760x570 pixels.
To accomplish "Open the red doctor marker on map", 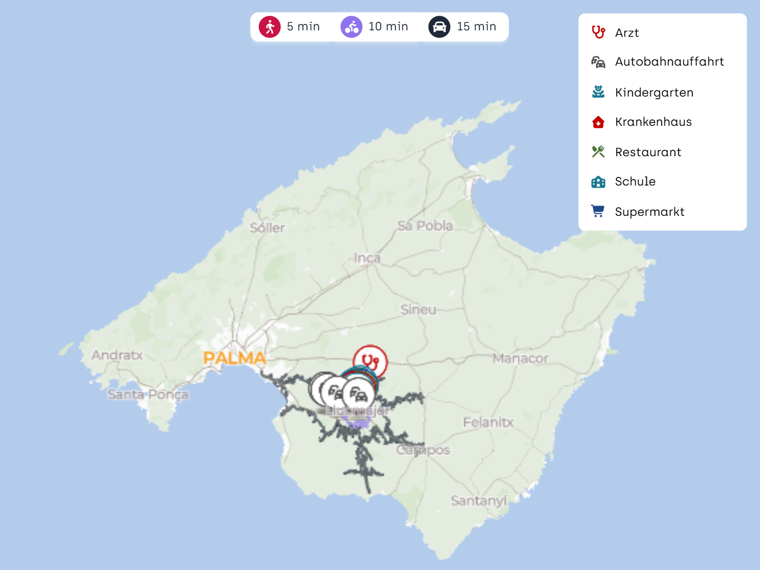I will (371, 361).
